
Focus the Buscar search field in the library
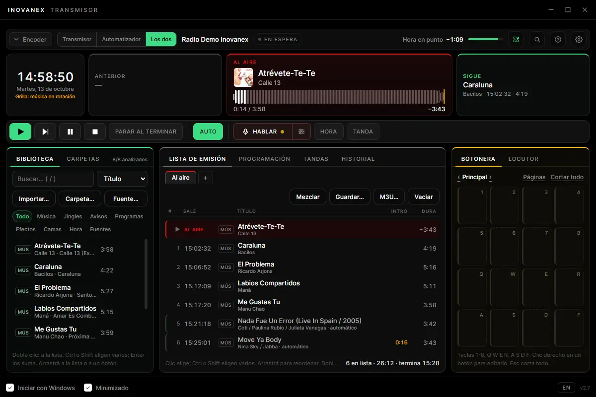(x=53, y=179)
